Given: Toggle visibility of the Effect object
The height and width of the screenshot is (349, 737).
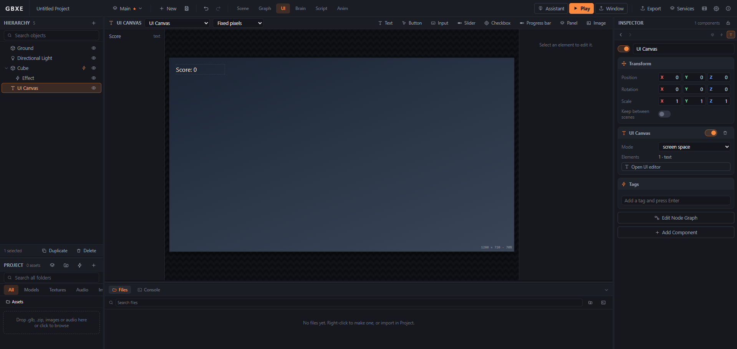Looking at the screenshot, I should (x=94, y=78).
